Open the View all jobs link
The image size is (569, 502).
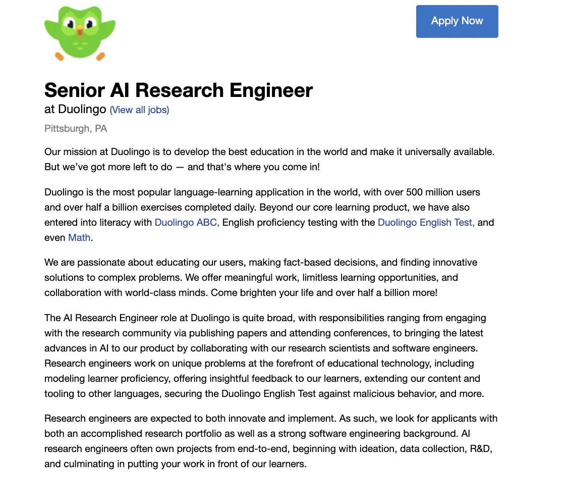pos(139,110)
